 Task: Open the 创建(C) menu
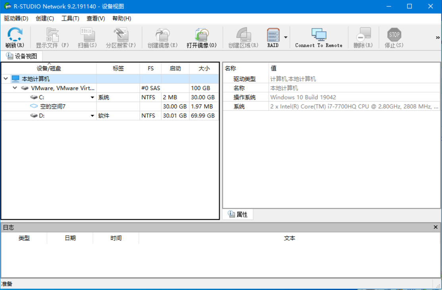(x=45, y=19)
